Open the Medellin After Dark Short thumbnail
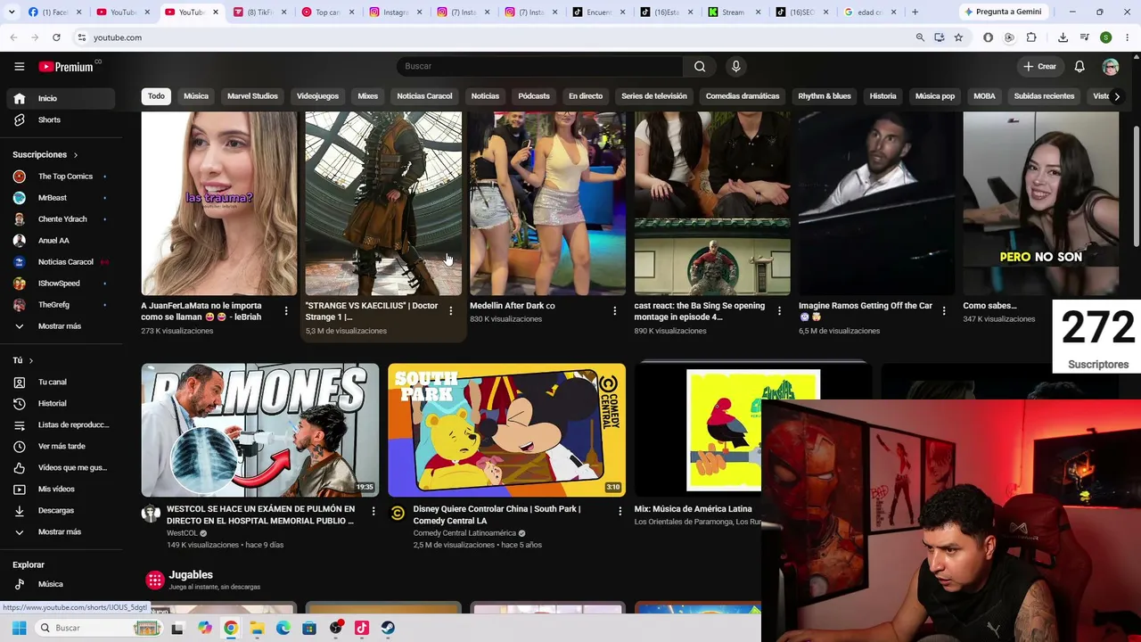The image size is (1141, 642). [547, 203]
